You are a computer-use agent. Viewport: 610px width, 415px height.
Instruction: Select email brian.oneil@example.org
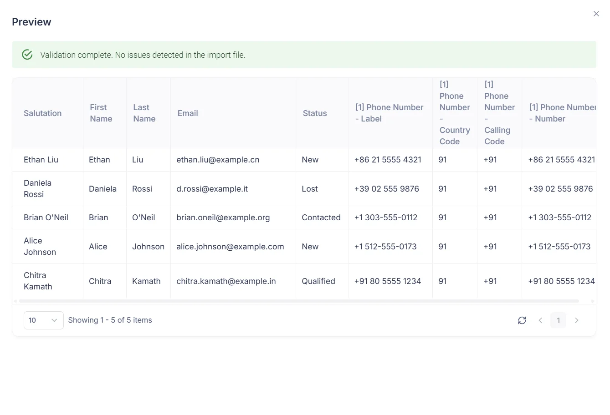point(223,218)
